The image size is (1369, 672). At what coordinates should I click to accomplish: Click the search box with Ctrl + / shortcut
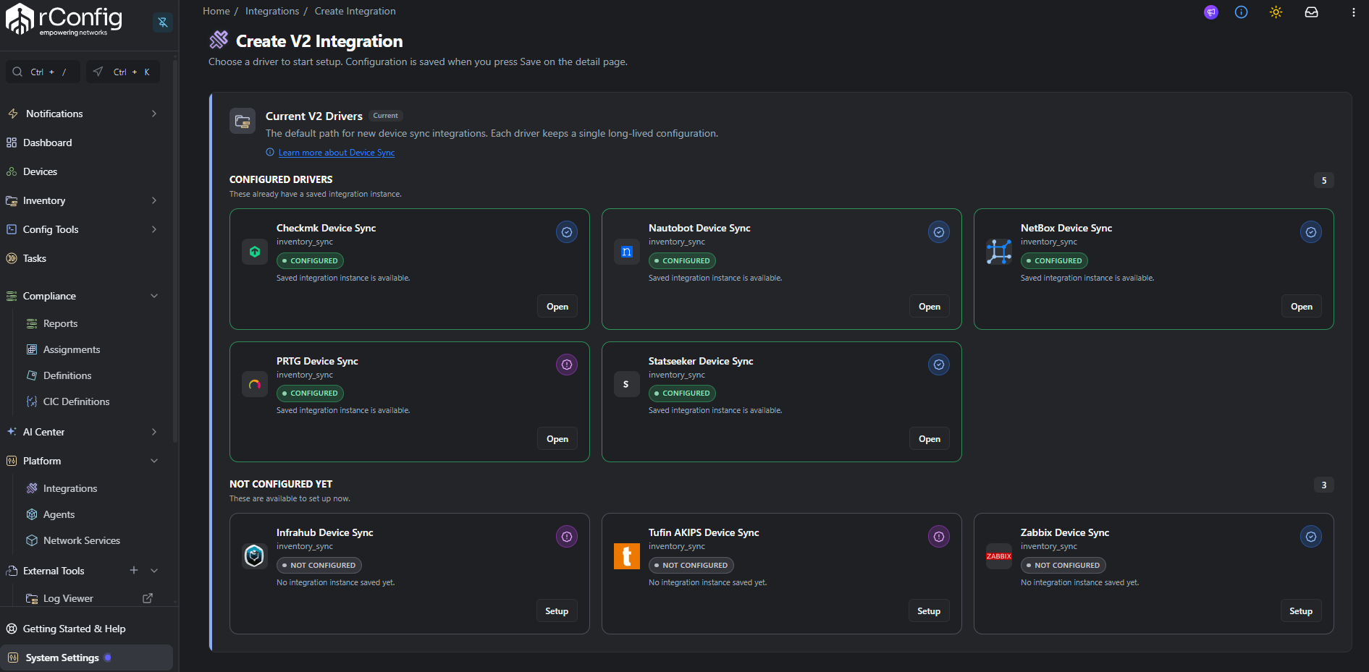(x=43, y=72)
